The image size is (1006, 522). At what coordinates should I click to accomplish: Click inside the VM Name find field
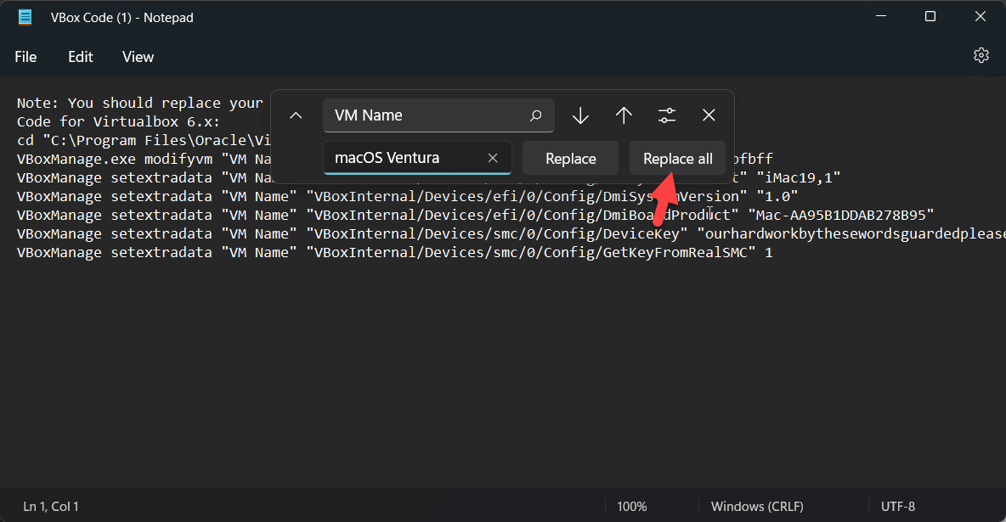(425, 115)
